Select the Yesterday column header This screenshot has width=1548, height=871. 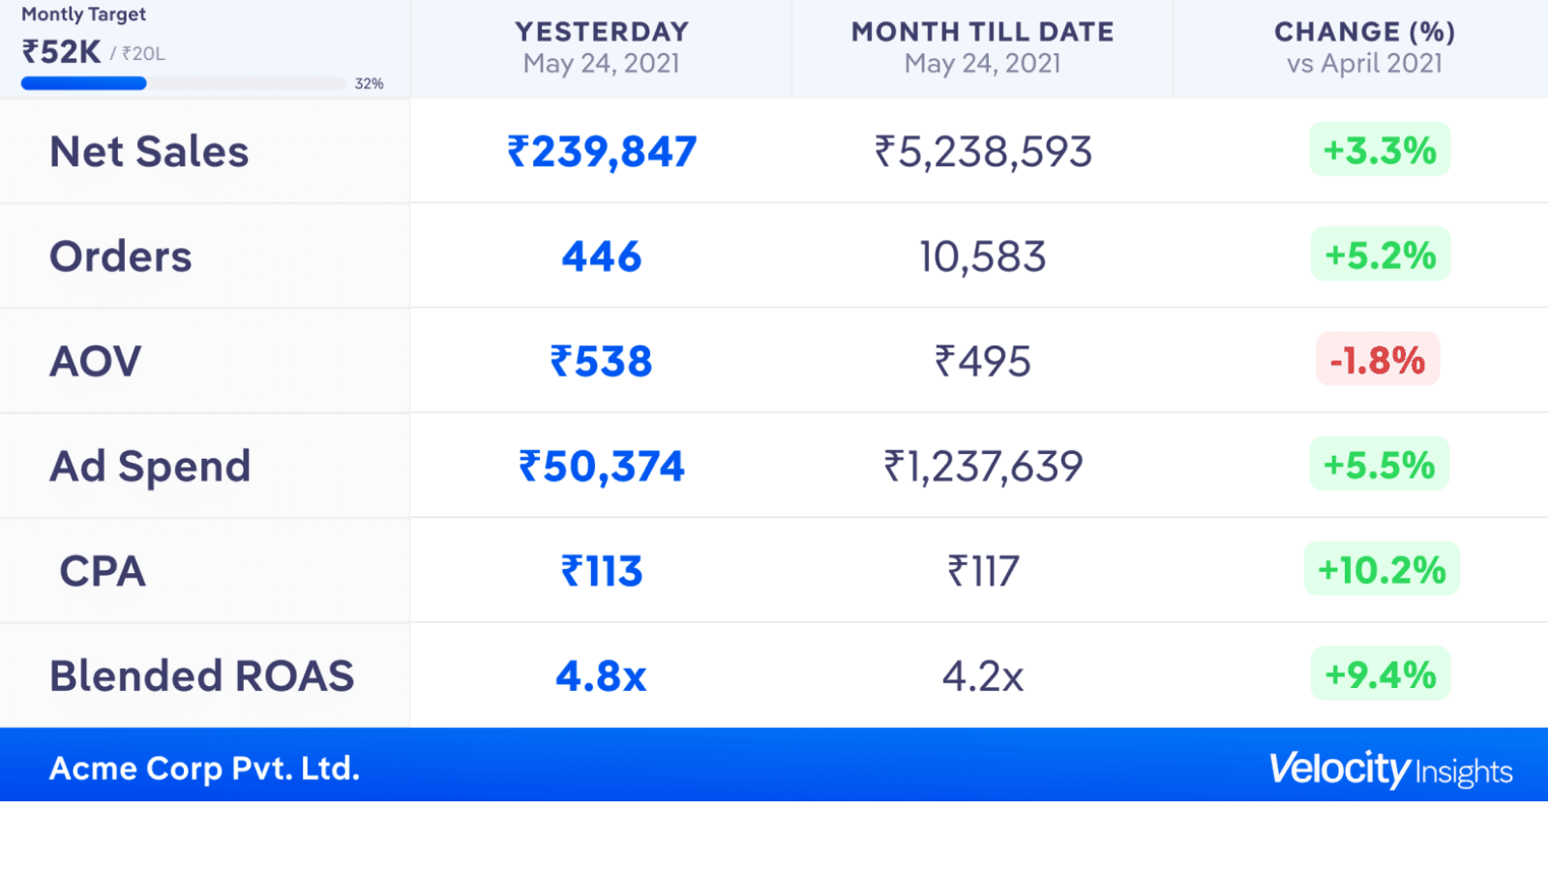coord(601,47)
